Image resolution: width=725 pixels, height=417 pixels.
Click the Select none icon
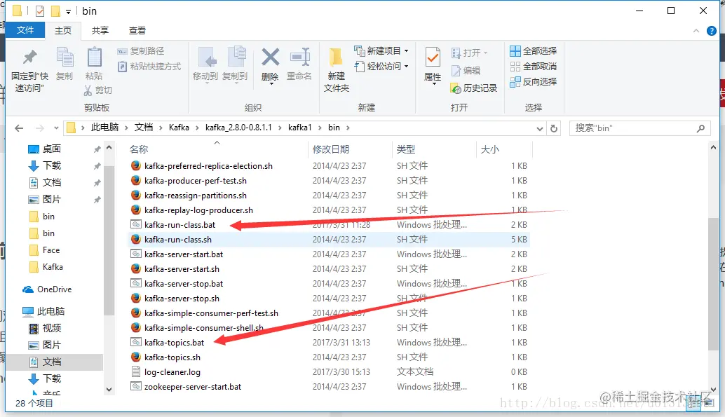point(515,66)
